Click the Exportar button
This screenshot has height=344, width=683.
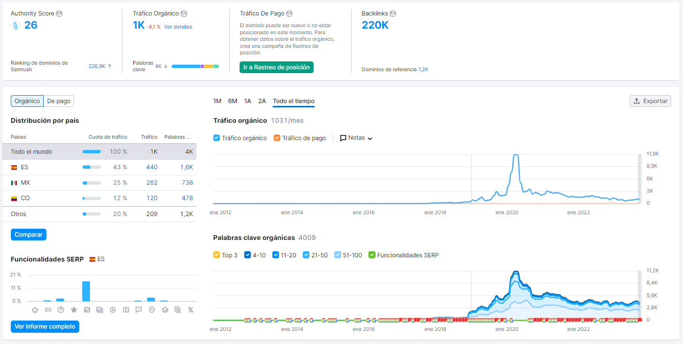tap(650, 101)
